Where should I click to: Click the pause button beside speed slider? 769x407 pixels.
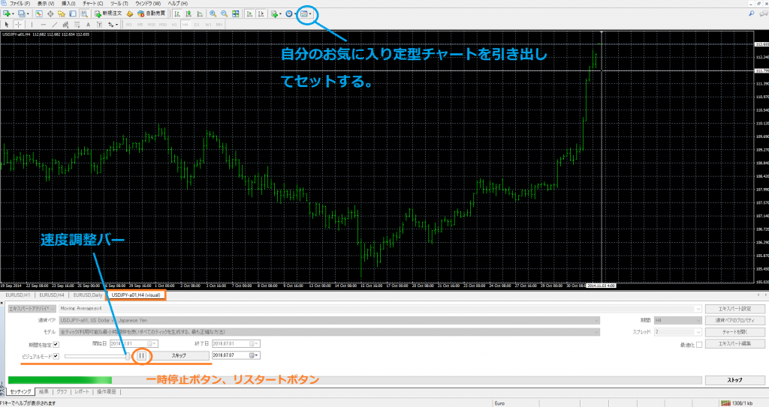click(x=141, y=356)
